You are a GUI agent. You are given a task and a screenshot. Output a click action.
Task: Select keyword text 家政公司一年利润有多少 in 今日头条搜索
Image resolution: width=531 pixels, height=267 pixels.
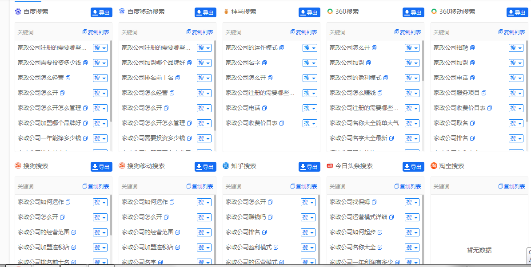(361, 262)
